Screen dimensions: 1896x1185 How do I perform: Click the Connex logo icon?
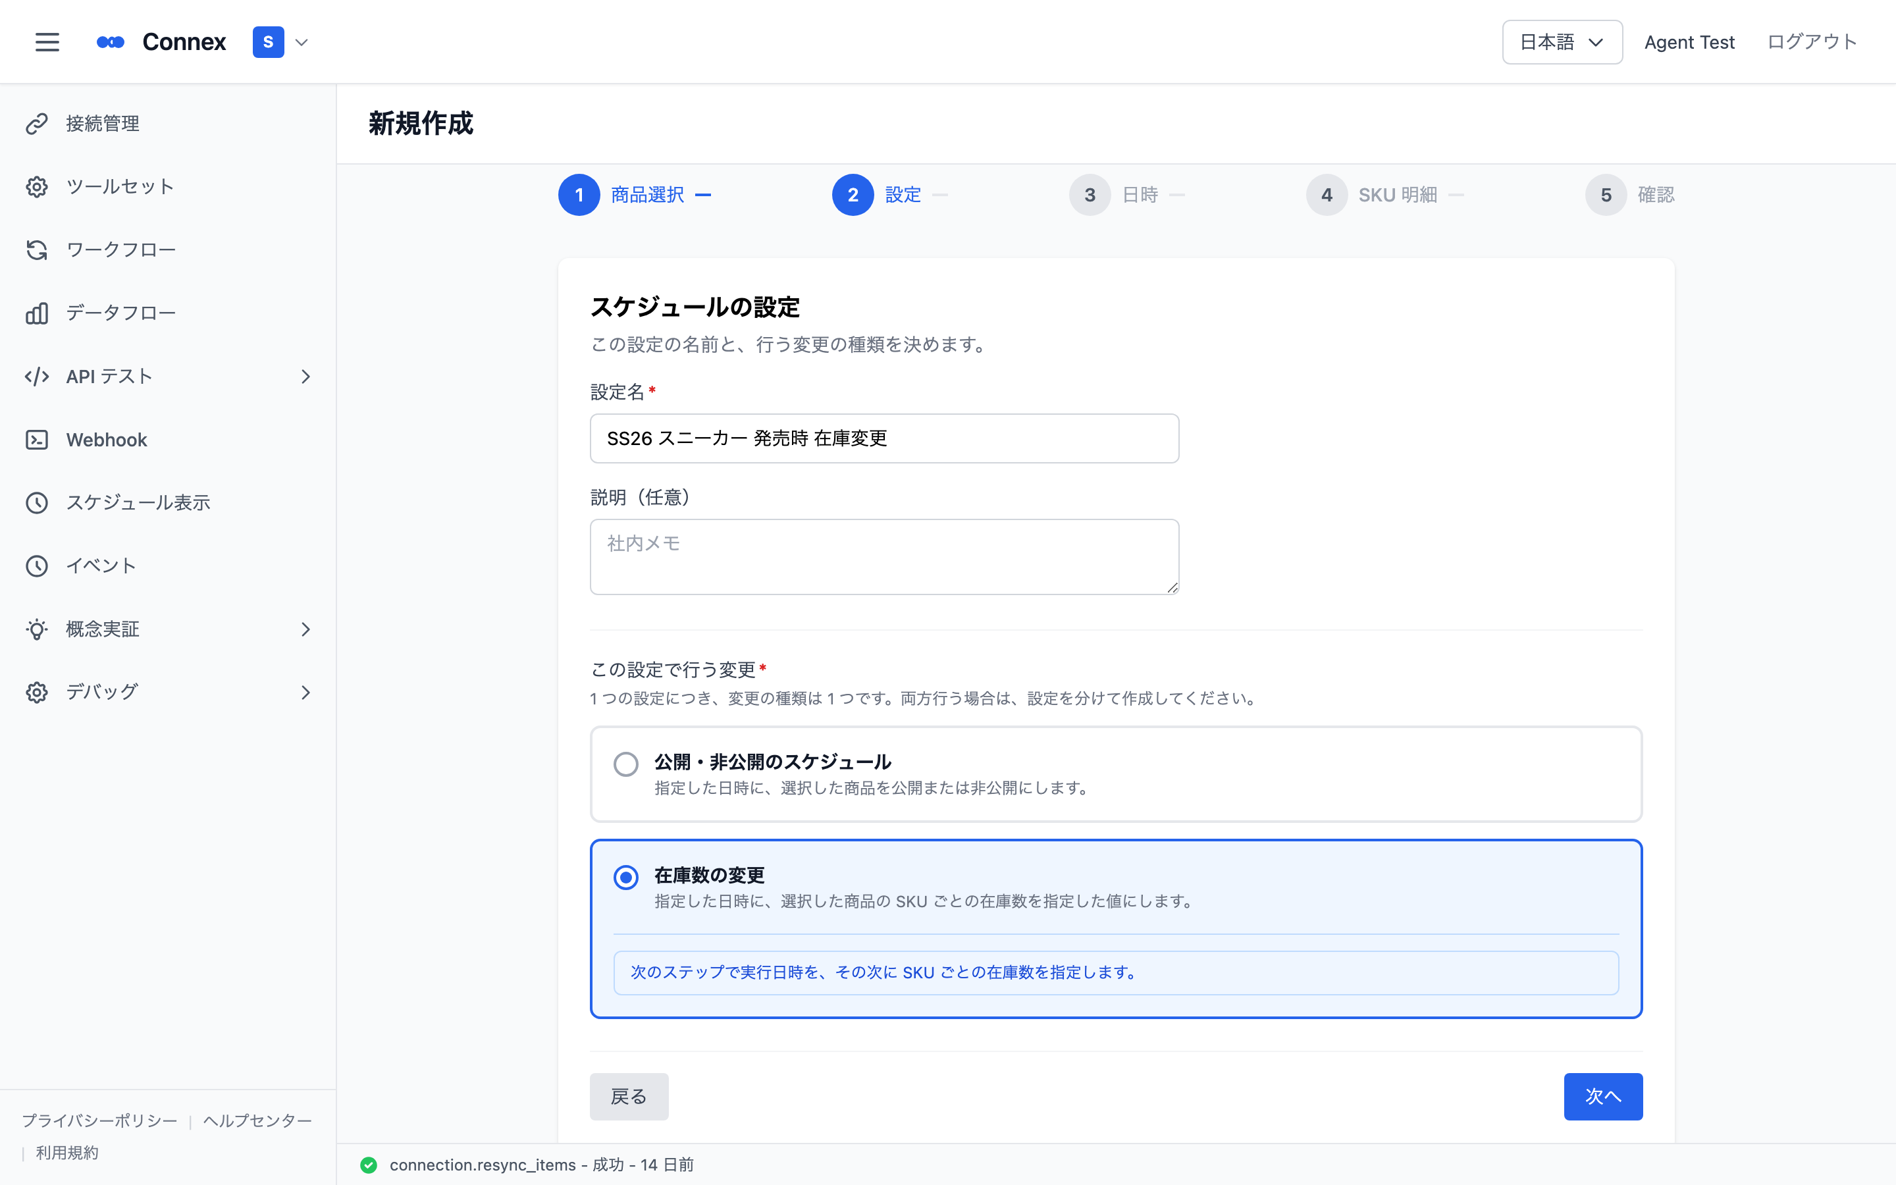click(x=111, y=42)
